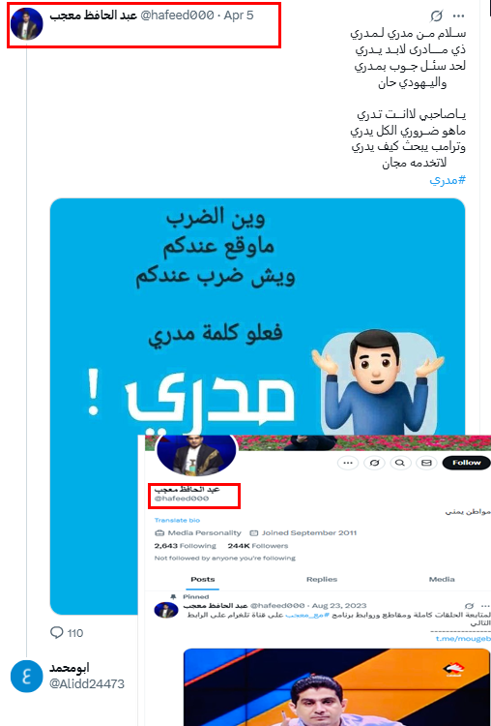This screenshot has height=726, width=491.
Task: Open the #مدري hashtag link
Action: pos(448,181)
